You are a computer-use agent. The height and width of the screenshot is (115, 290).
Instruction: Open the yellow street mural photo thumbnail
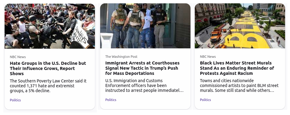click(x=240, y=26)
